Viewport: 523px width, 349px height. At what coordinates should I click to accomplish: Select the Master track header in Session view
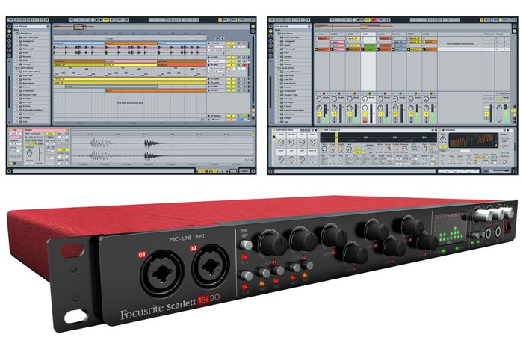(x=502, y=34)
